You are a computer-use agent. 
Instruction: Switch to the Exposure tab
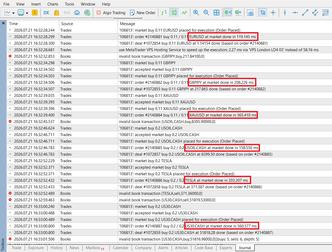36,248
